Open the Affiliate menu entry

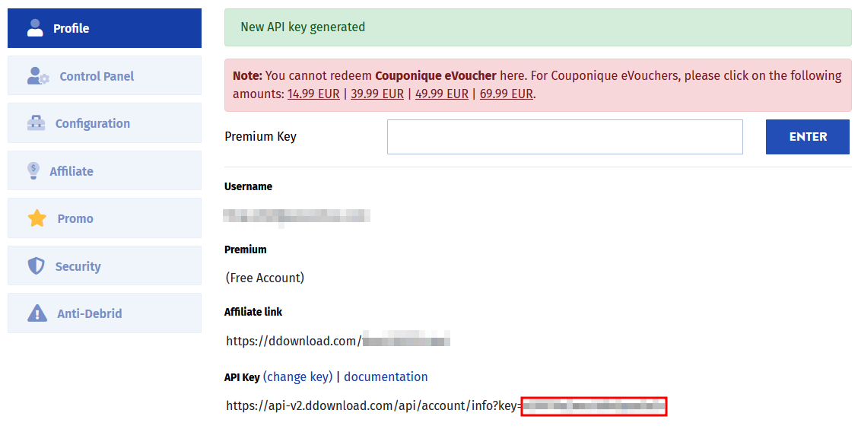[104, 170]
